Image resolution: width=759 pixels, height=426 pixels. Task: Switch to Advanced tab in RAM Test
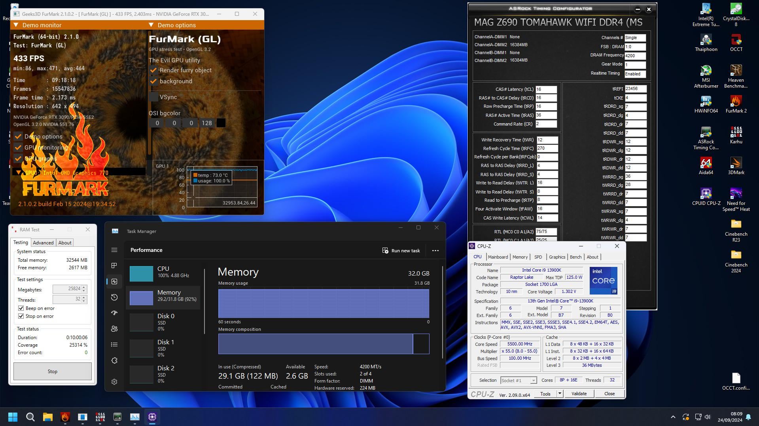[43, 243]
